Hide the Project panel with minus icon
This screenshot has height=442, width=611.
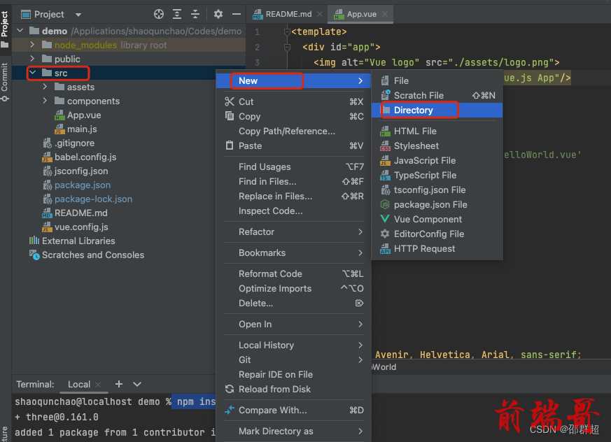tap(236, 15)
